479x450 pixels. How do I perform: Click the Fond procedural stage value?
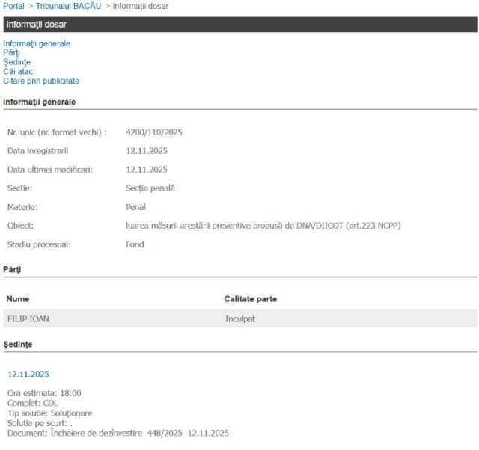pyautogui.click(x=135, y=244)
